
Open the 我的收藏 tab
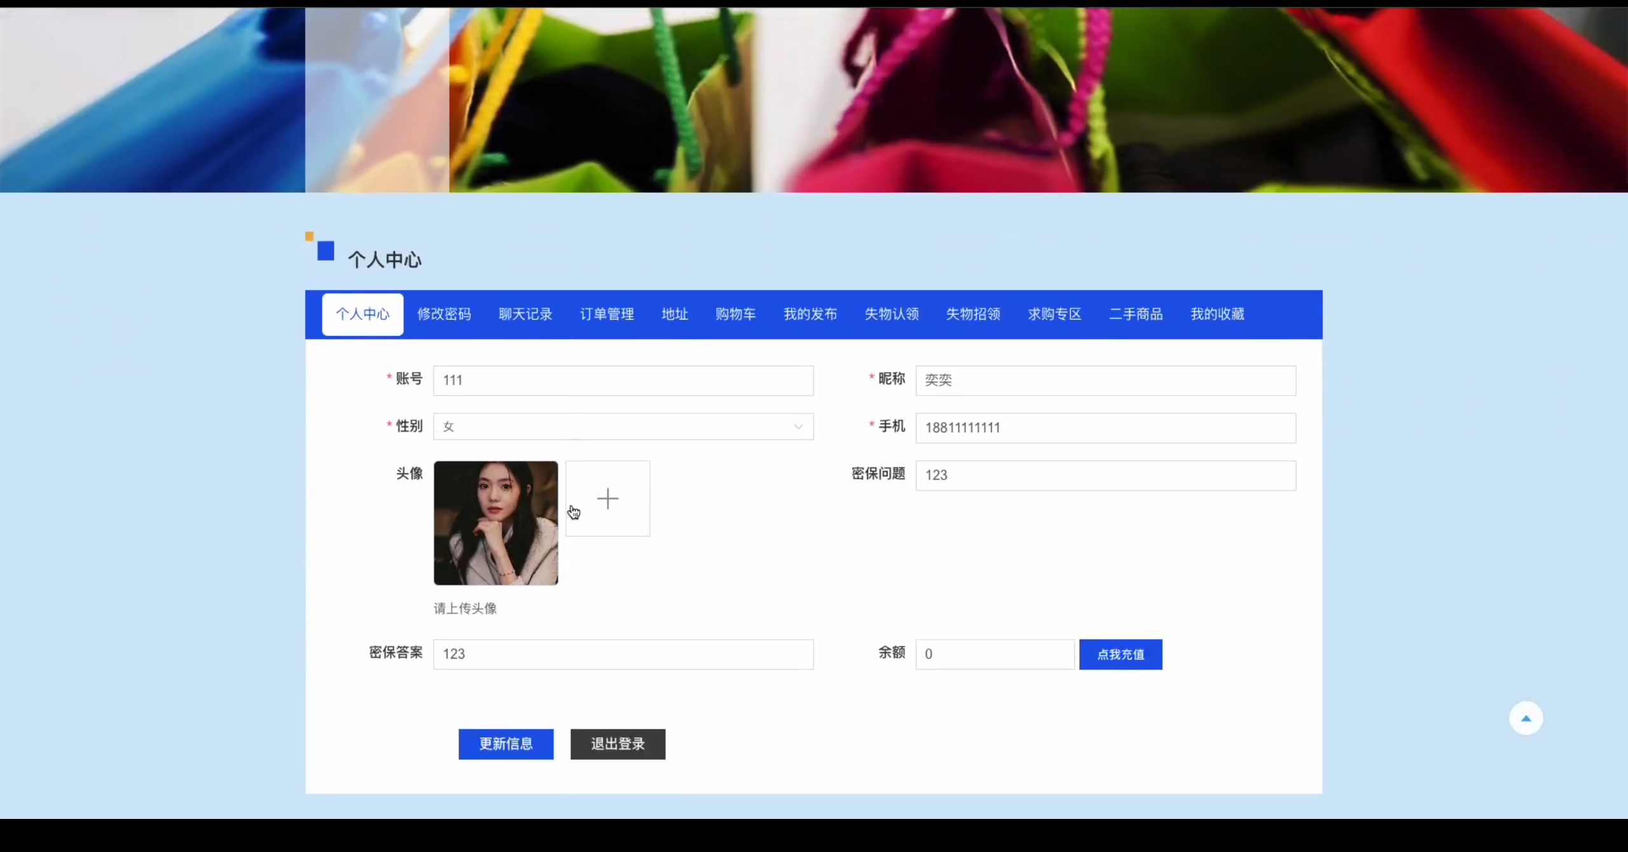click(x=1217, y=314)
